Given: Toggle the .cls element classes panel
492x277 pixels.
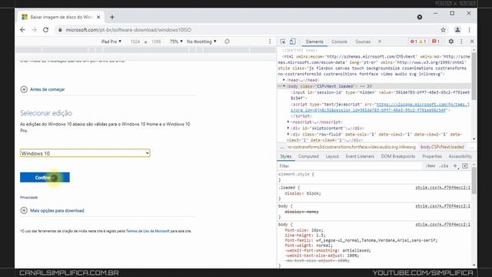Looking at the screenshot, I should point(444,166).
